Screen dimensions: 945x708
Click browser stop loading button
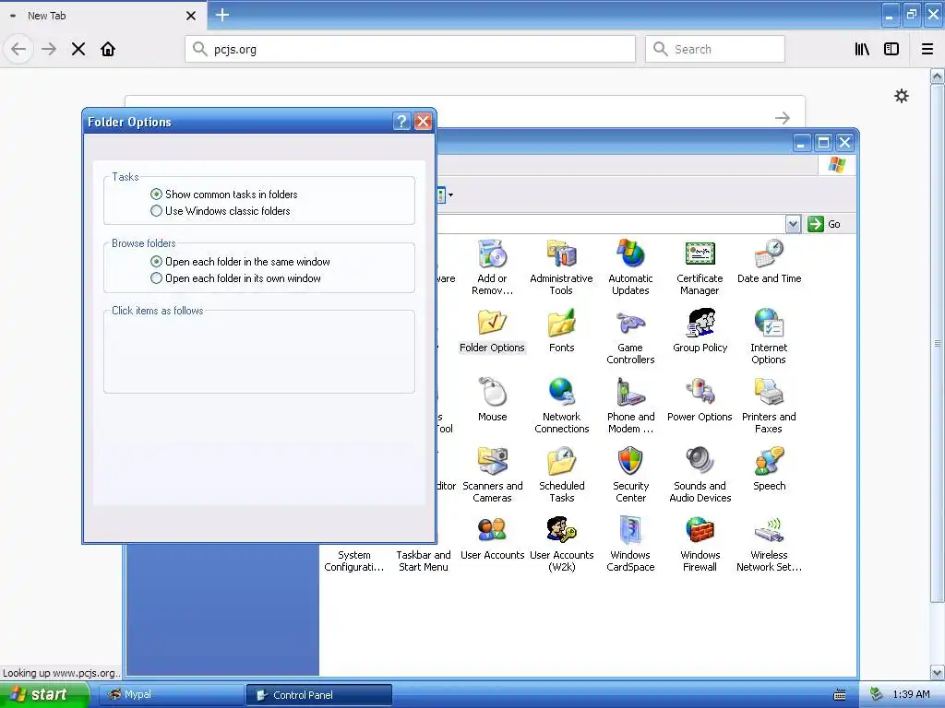coord(78,49)
